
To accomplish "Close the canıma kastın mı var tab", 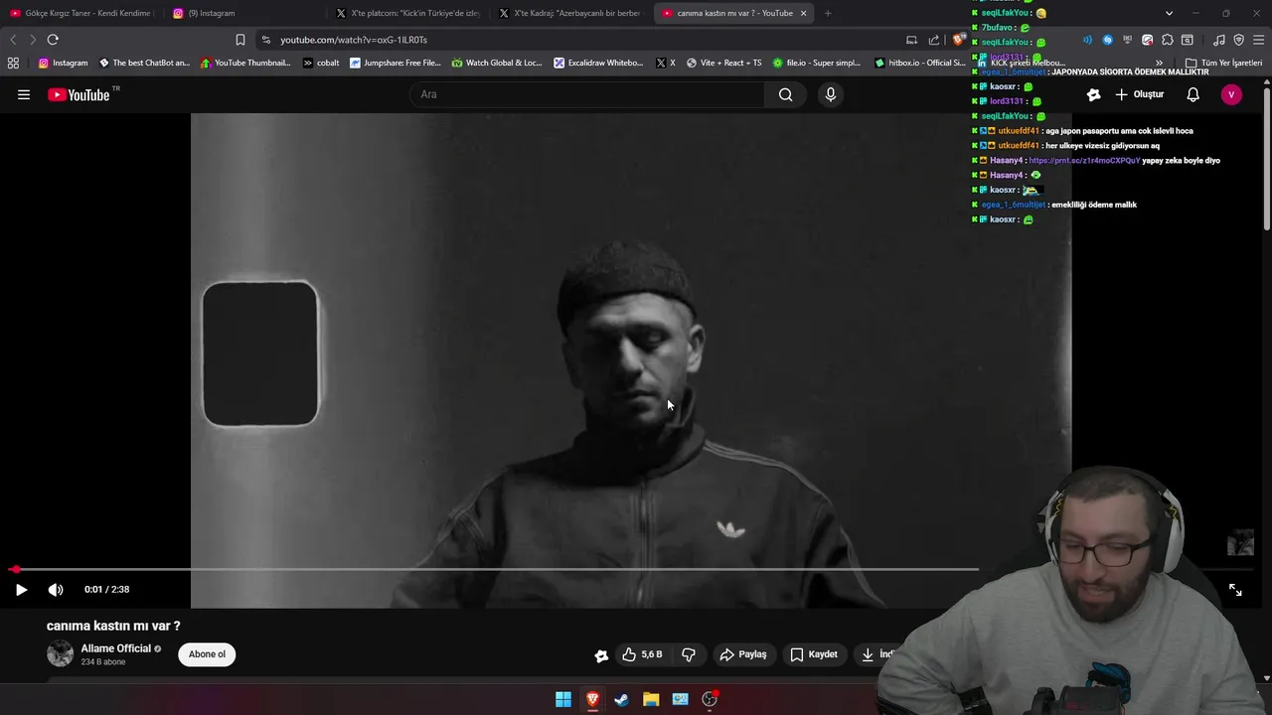I will [x=803, y=13].
